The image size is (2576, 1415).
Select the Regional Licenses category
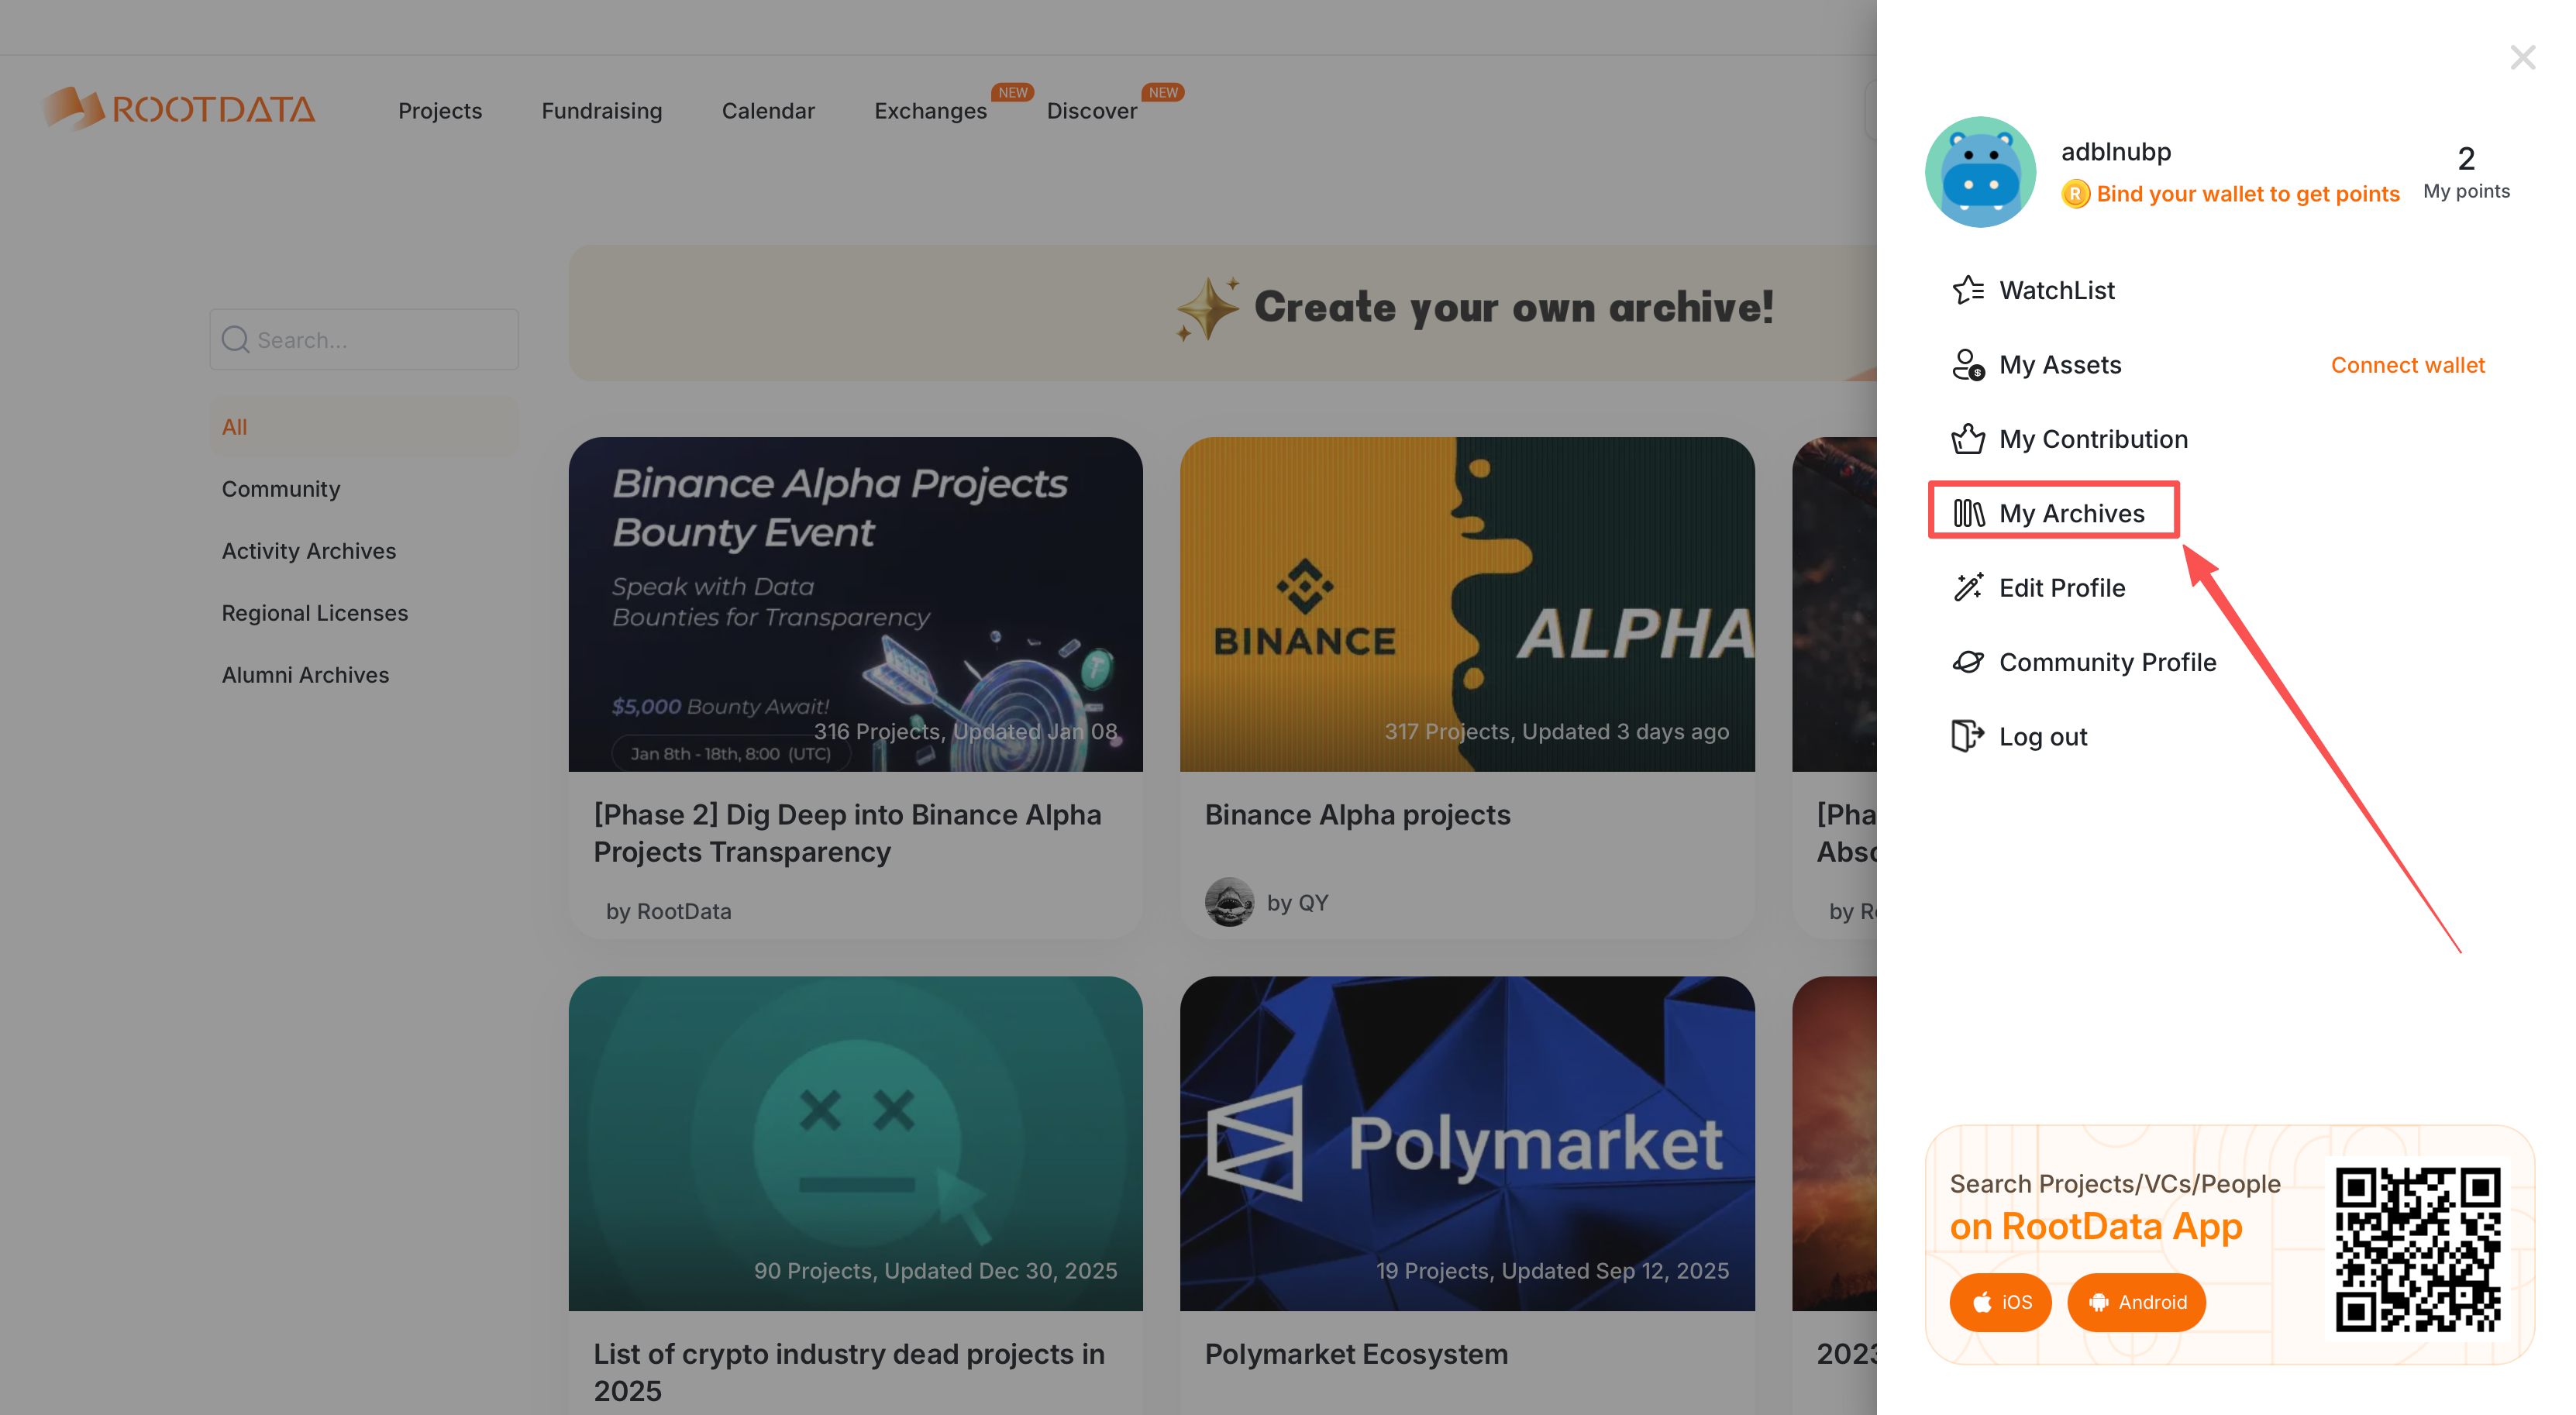tap(314, 613)
